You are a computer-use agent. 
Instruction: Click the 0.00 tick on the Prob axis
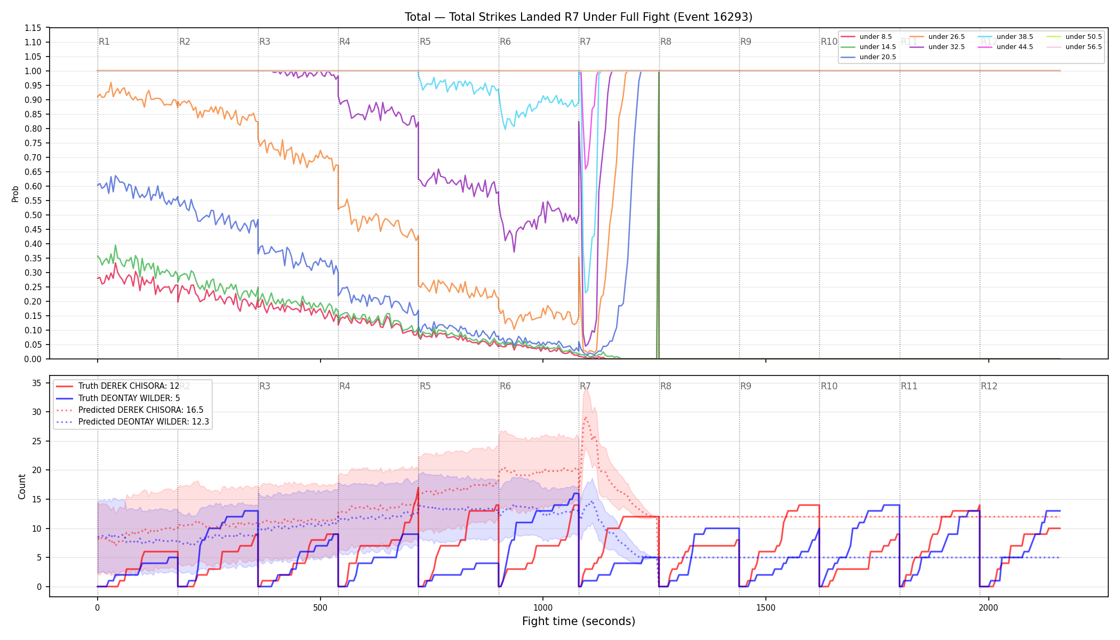tap(33, 359)
